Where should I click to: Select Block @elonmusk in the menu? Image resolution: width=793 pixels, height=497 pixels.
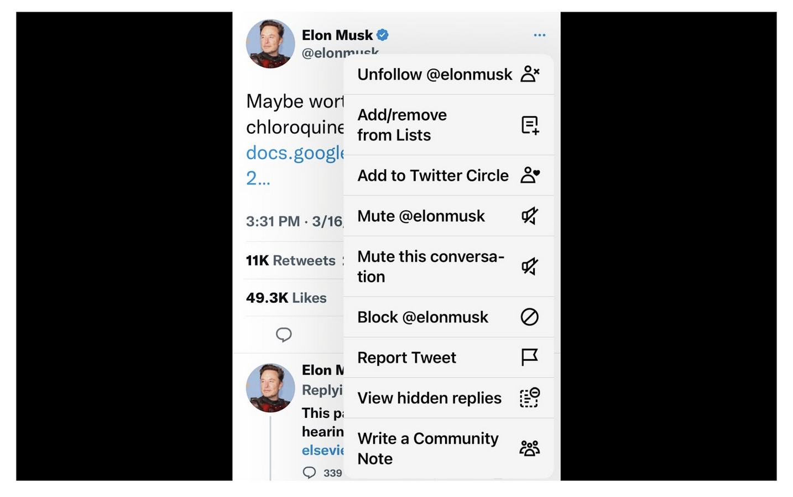[422, 317]
